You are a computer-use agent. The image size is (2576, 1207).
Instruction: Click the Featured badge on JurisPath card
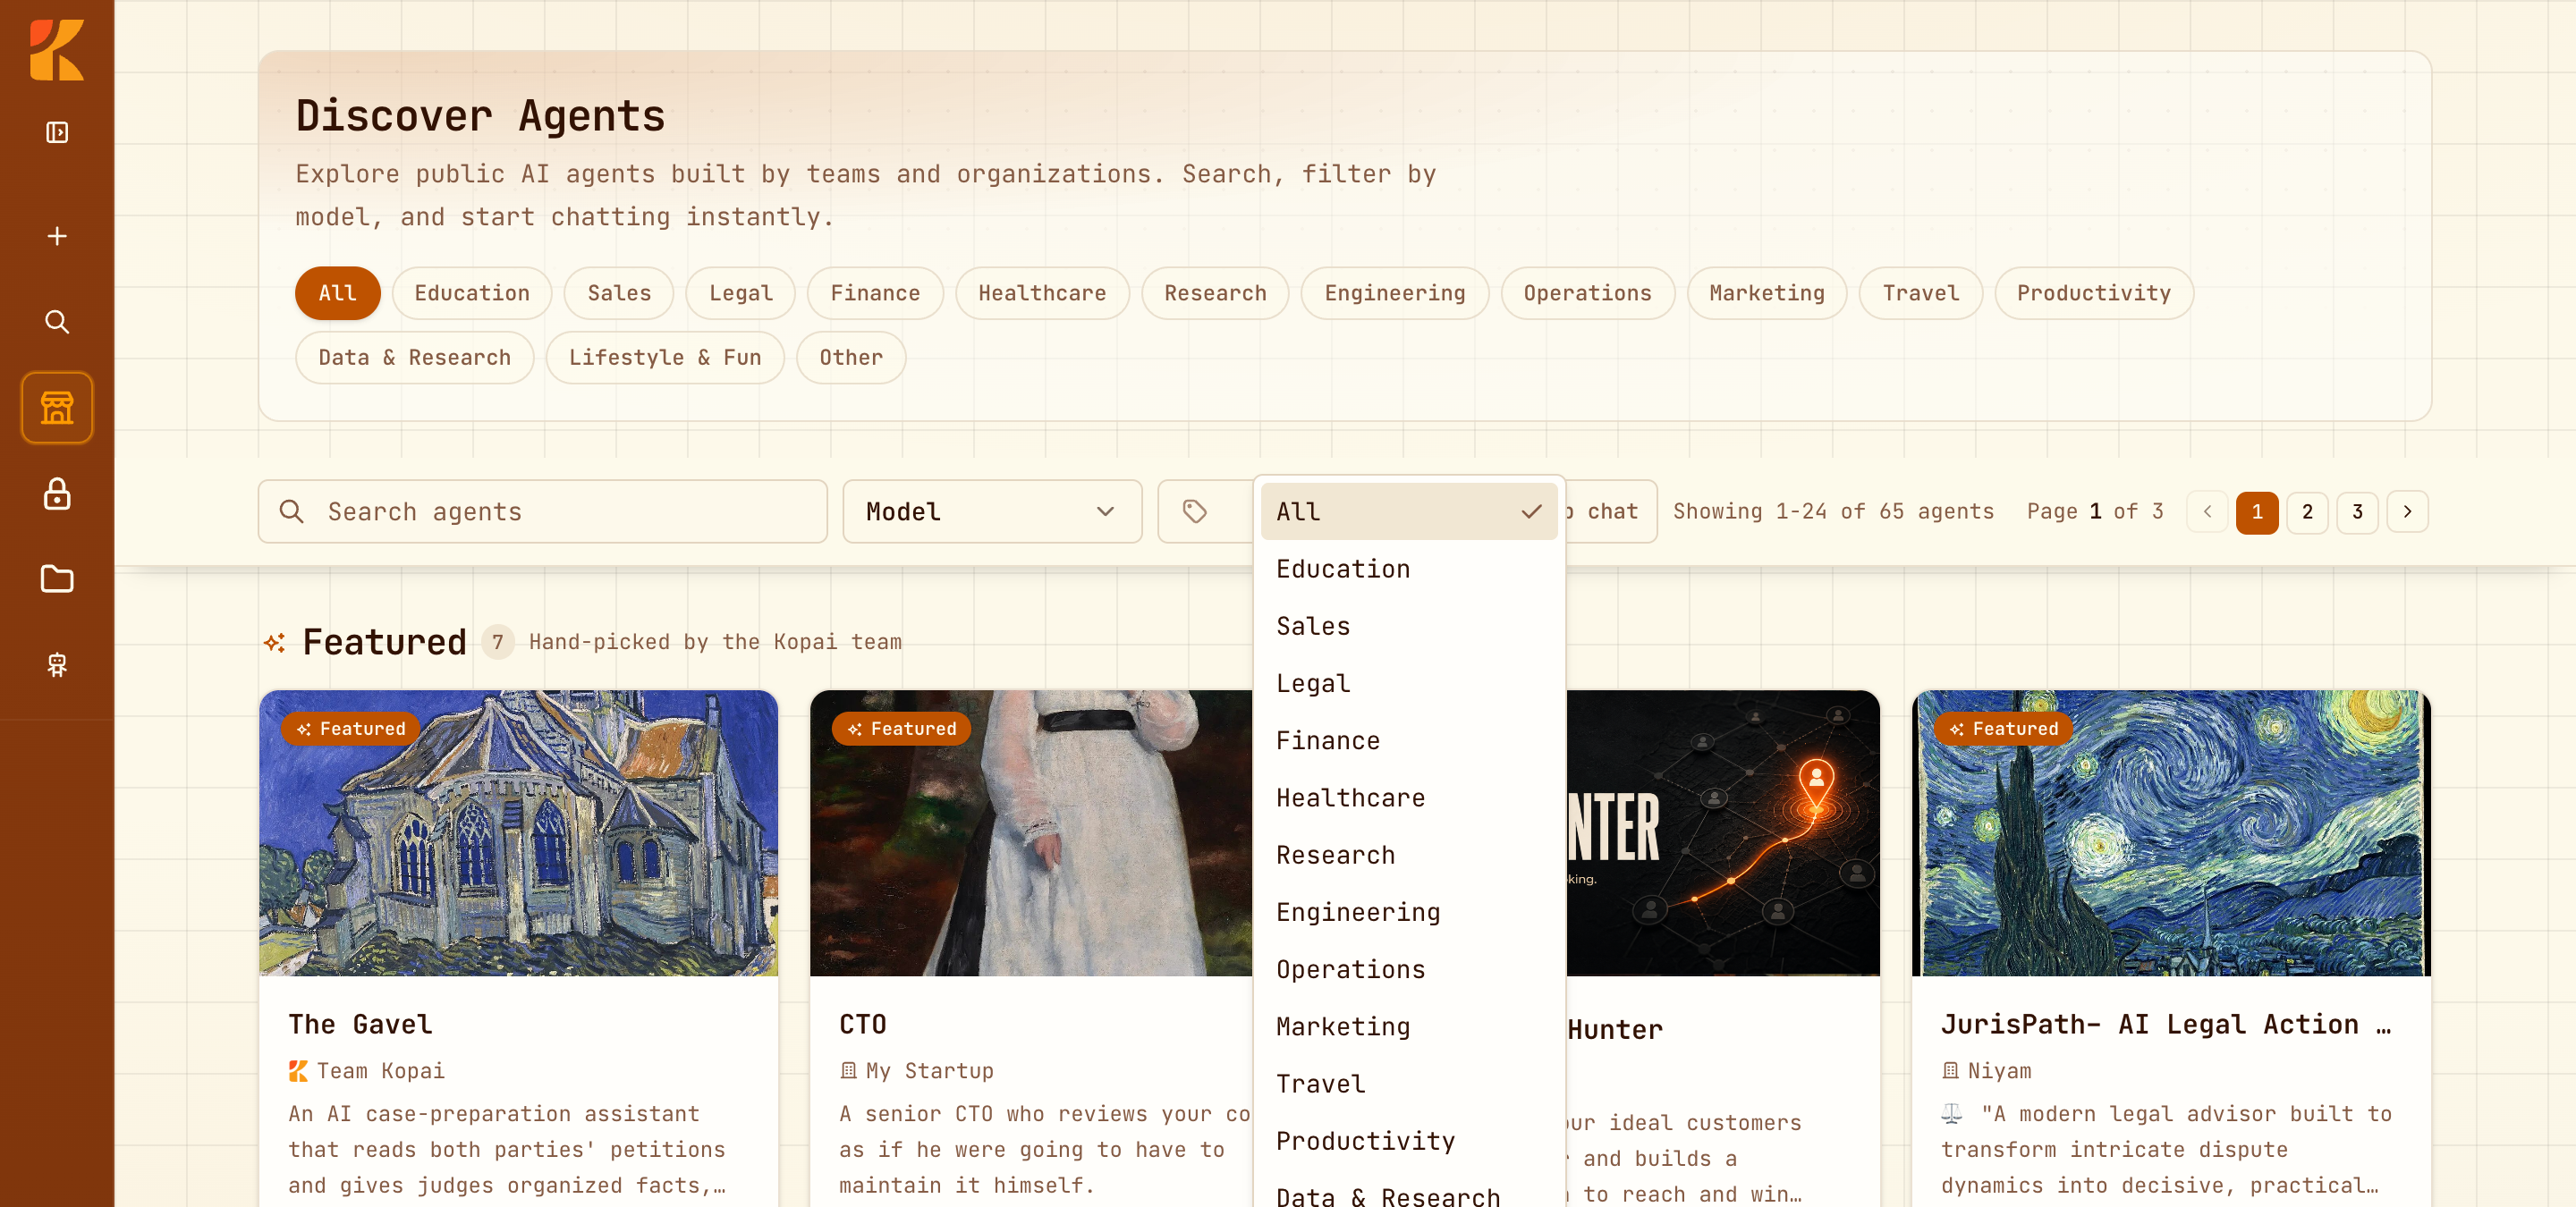pyautogui.click(x=2004, y=729)
